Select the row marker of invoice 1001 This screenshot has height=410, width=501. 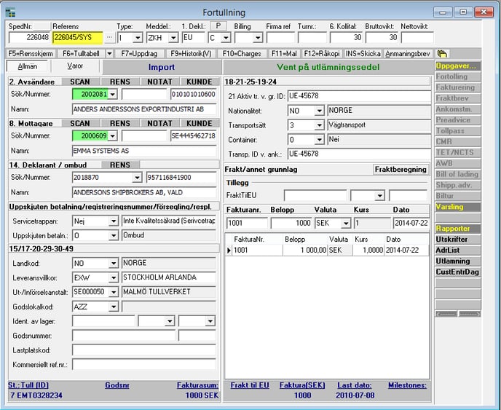[229, 251]
